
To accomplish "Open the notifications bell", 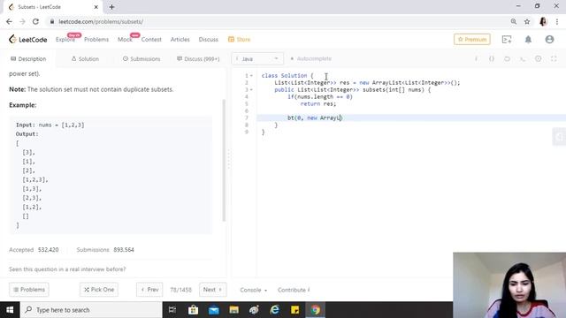I will click(x=528, y=39).
